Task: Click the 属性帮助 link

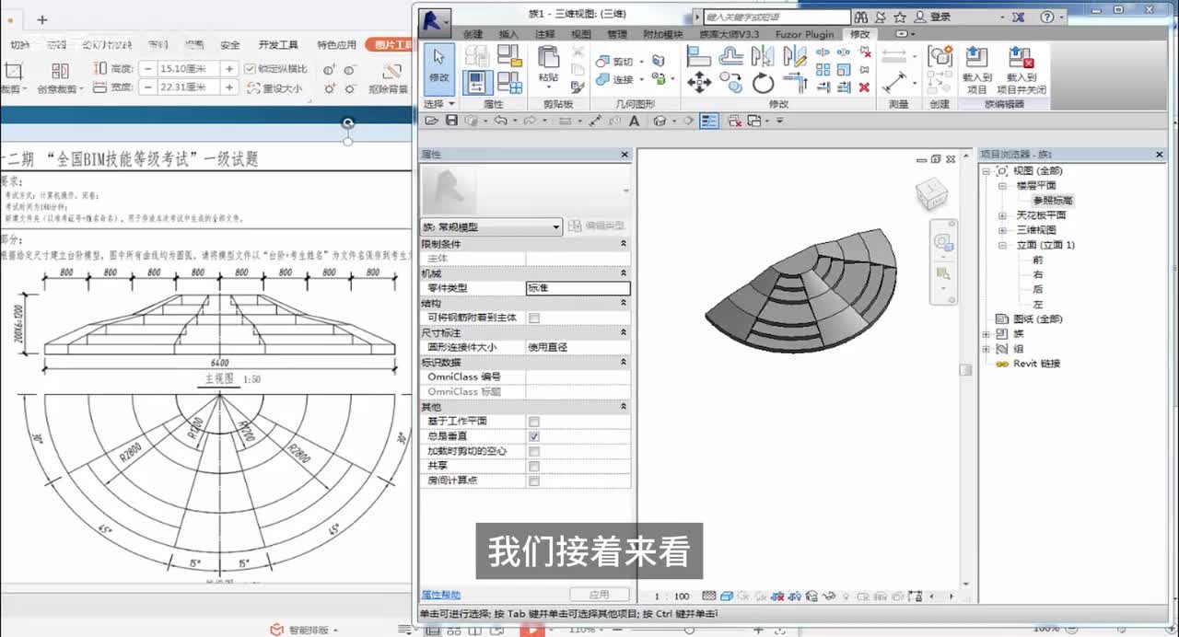Action: (x=440, y=595)
